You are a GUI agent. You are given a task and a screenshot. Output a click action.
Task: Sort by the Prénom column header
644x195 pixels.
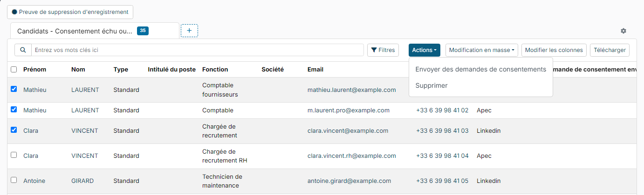pos(34,70)
